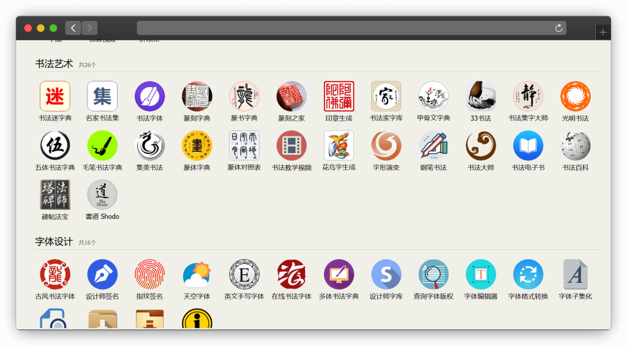Launch the blue 书法电子书 book icon

pyautogui.click(x=528, y=146)
